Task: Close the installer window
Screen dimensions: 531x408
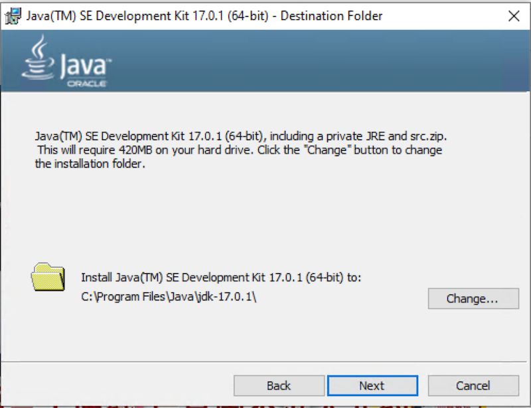Action: (x=514, y=15)
